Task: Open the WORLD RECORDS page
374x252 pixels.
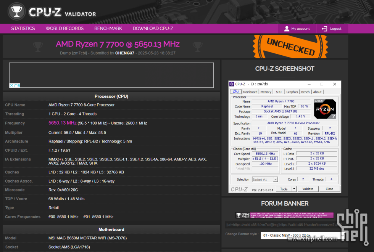Action: pos(64,29)
